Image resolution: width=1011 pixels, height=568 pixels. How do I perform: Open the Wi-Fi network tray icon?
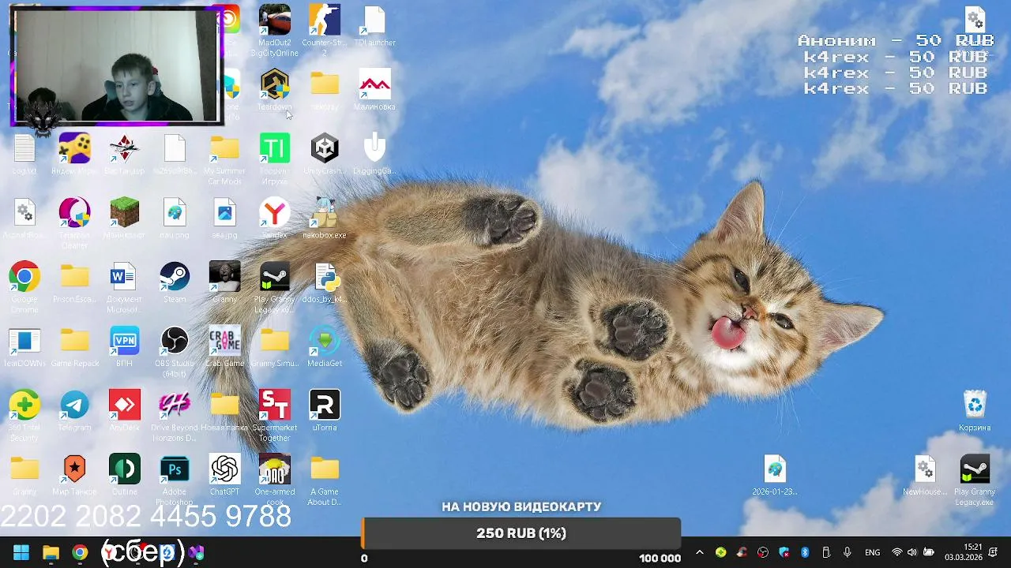pyautogui.click(x=896, y=552)
